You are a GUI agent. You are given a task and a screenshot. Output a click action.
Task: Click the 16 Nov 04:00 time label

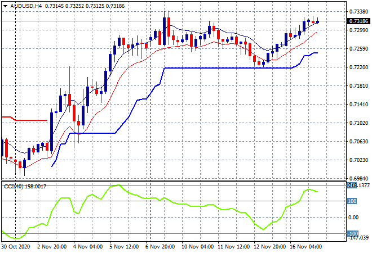(x=305, y=247)
